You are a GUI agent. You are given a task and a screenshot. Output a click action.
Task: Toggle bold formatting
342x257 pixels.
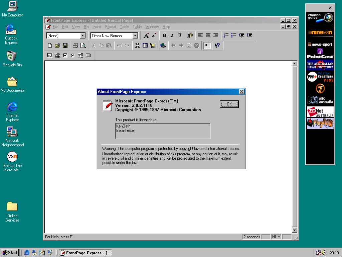[x=164, y=35]
